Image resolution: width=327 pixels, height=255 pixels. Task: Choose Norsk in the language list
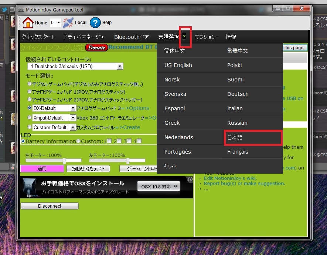188,80
